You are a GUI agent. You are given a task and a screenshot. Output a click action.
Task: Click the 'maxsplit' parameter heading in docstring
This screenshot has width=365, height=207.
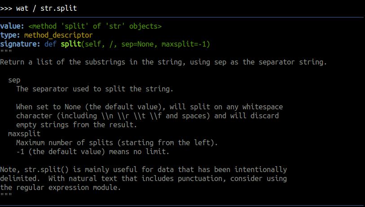[x=24, y=134]
